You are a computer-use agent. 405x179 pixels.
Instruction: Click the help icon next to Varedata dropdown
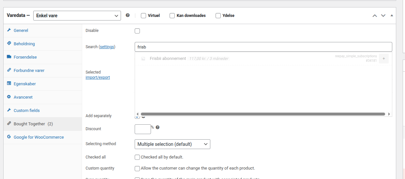tap(128, 15)
